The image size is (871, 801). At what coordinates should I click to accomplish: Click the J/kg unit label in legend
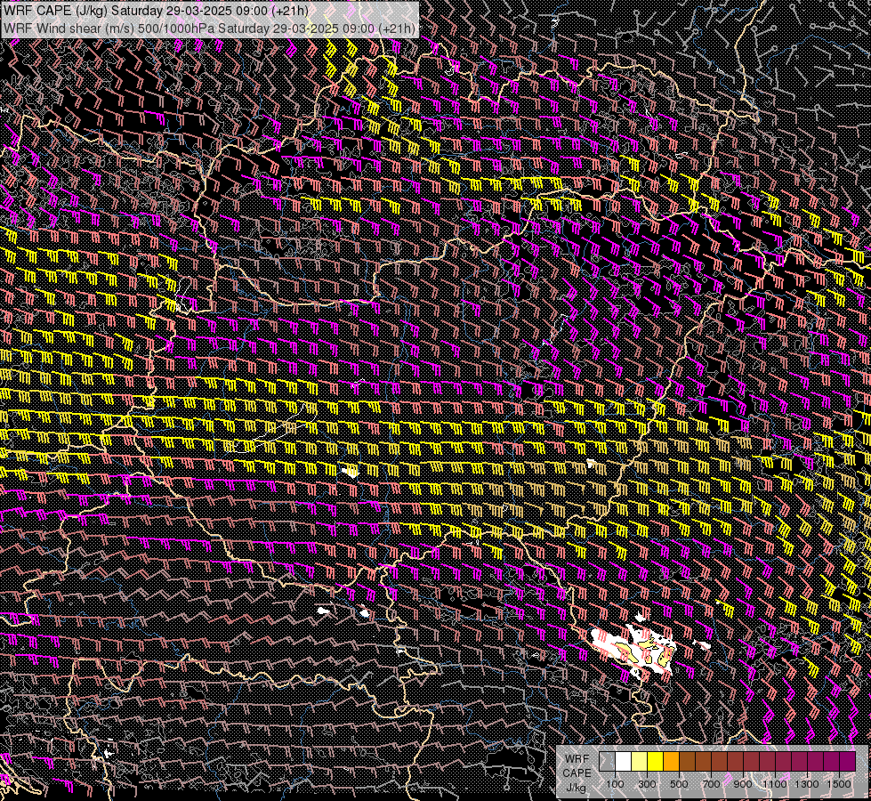(576, 788)
